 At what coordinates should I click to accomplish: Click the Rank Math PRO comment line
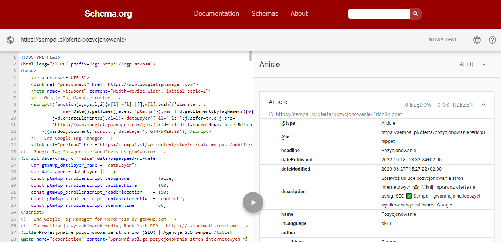134,225
